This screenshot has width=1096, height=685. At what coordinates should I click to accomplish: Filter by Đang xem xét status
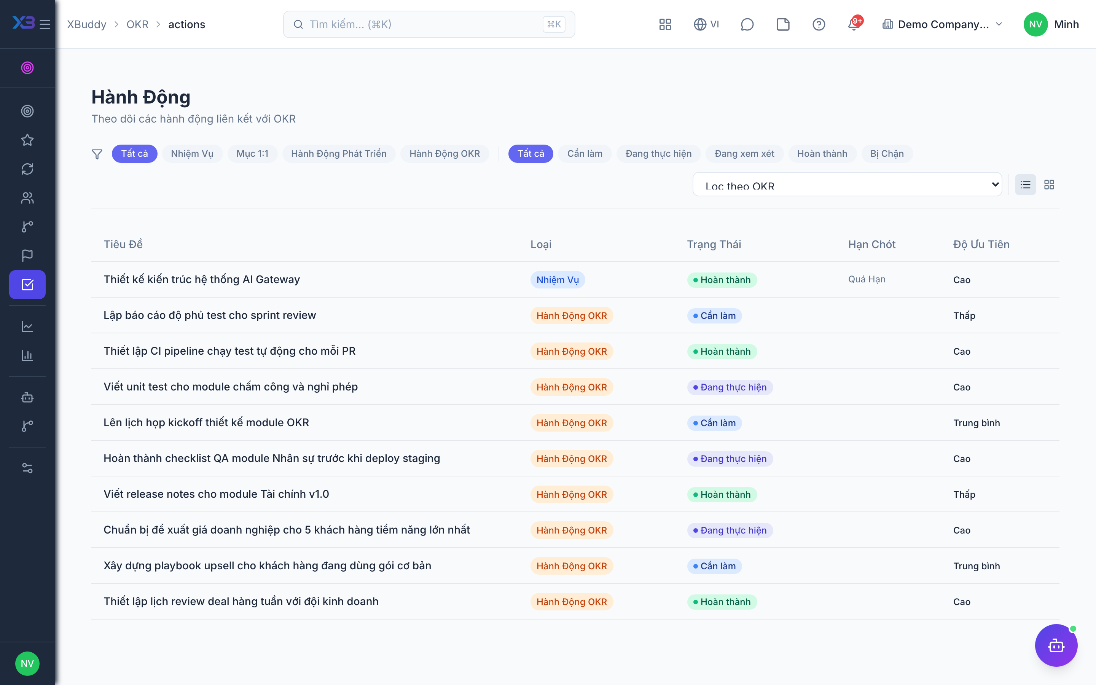coord(744,154)
